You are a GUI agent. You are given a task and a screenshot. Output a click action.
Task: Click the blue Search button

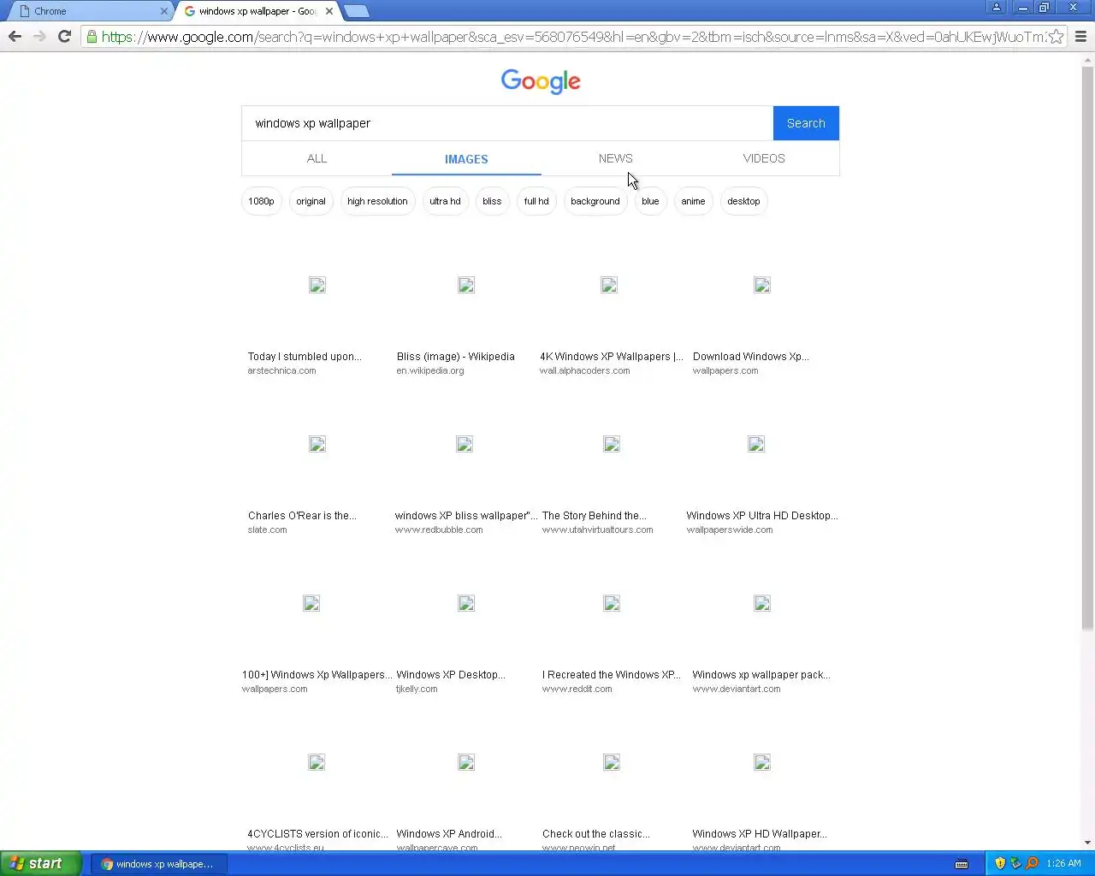click(x=806, y=123)
